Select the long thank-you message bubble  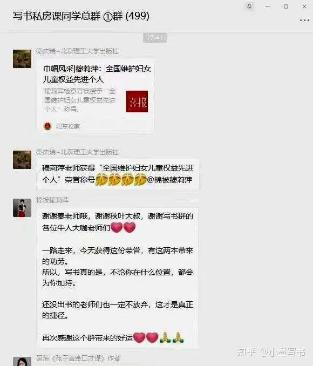[x=118, y=277]
